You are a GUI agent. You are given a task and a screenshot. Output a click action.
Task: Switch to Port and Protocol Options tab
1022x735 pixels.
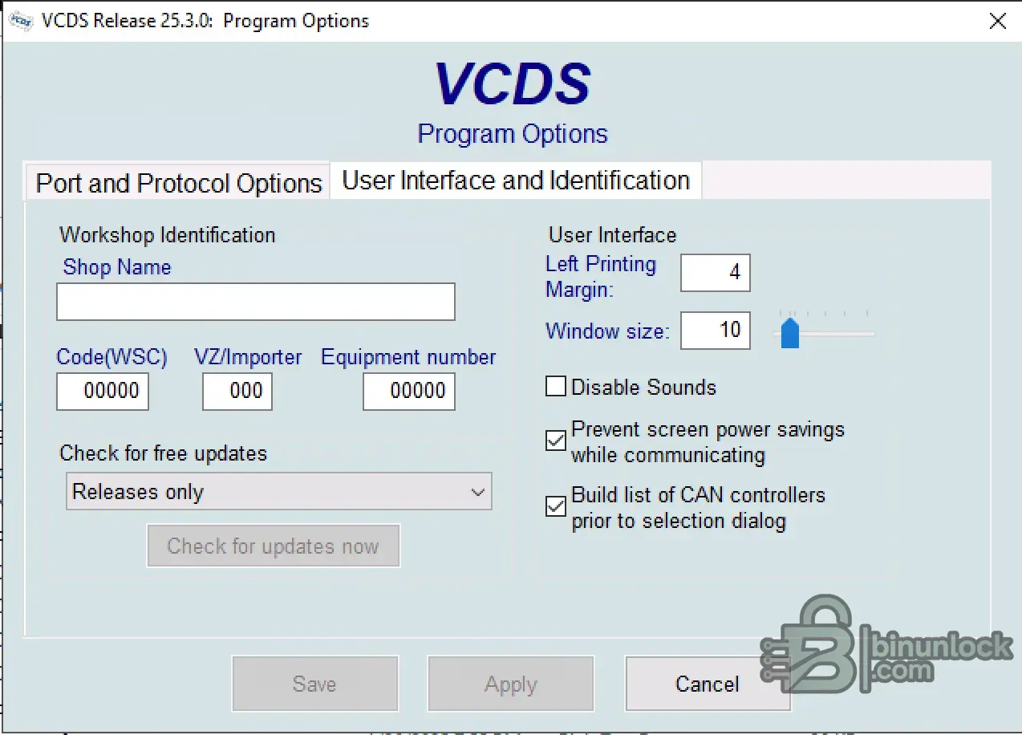point(178,183)
